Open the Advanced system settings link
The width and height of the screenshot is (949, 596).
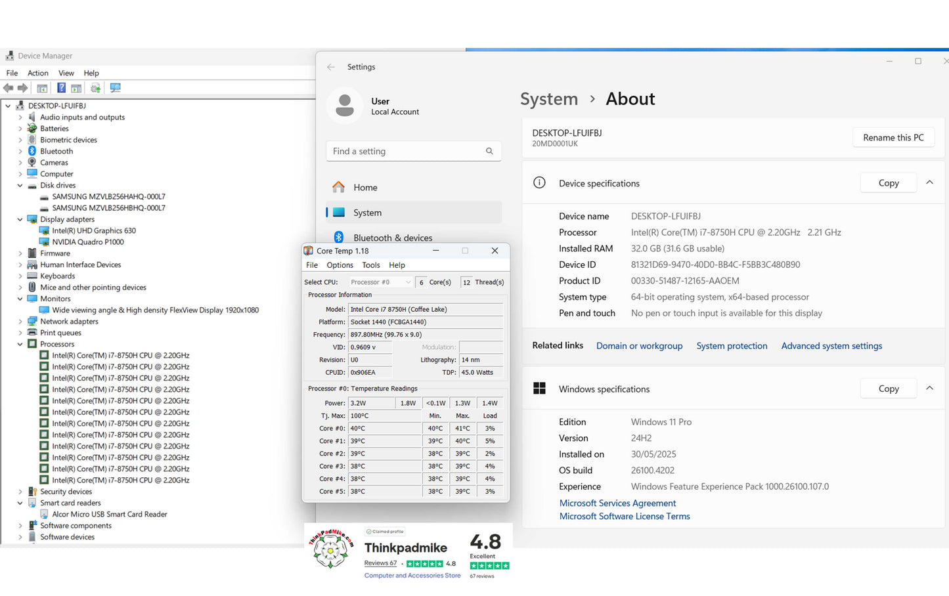click(x=831, y=346)
